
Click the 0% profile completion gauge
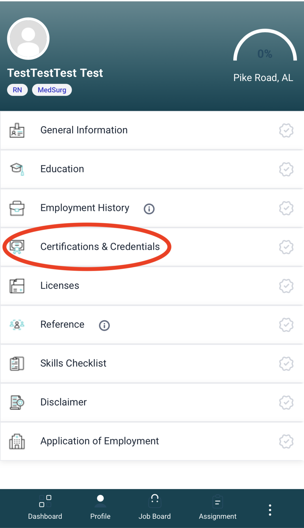pyautogui.click(x=265, y=49)
